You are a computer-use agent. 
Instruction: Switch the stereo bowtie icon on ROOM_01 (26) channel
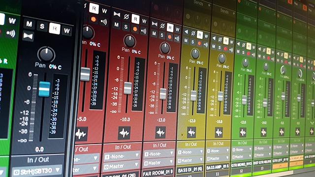[x=117, y=14]
